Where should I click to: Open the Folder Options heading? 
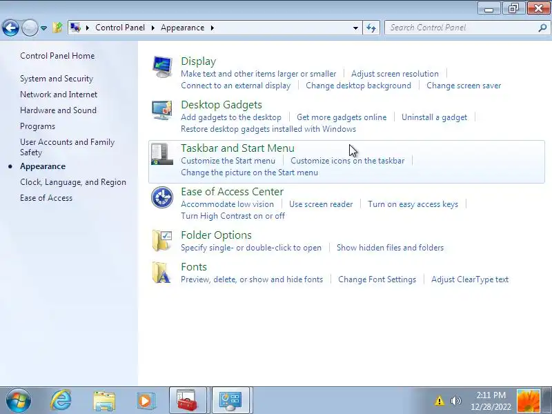tap(216, 235)
